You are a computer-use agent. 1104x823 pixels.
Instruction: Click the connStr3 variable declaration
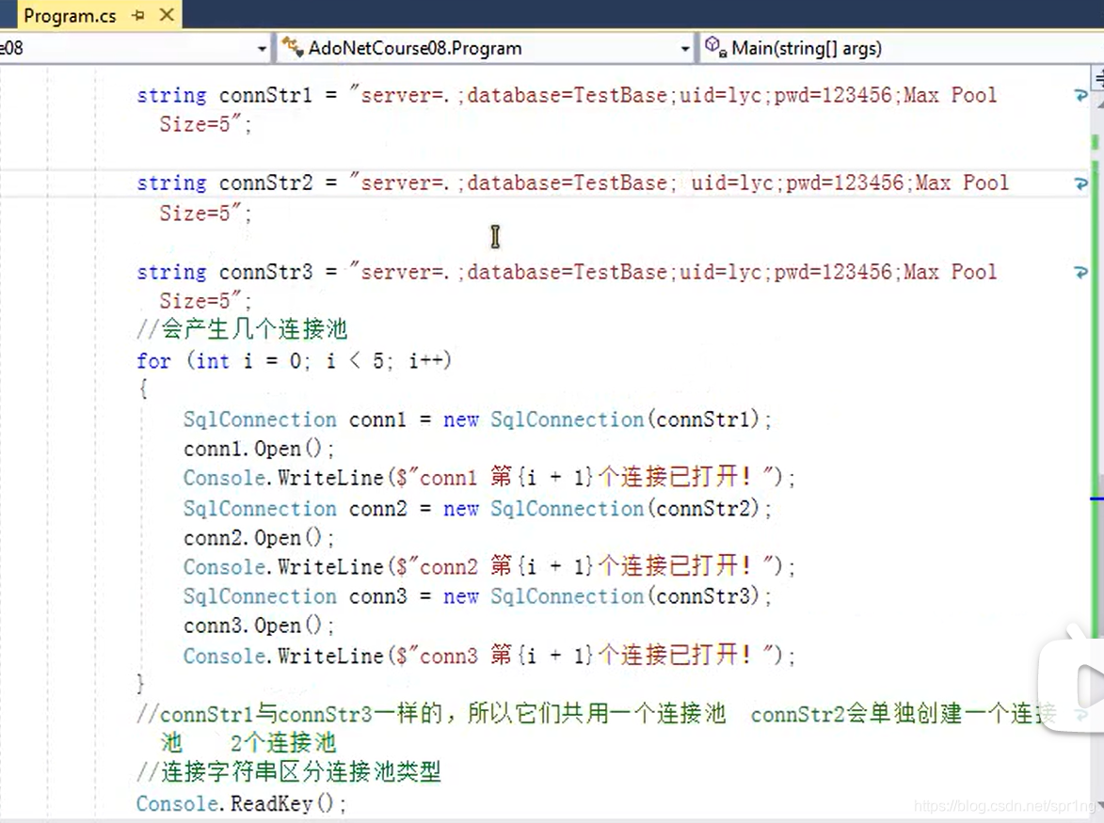click(265, 272)
